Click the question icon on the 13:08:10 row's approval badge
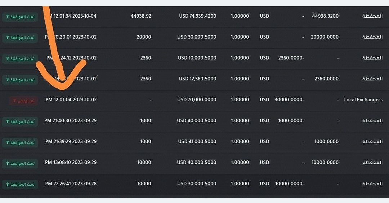Image resolution: width=389 pixels, height=203 pixels. click(6, 163)
